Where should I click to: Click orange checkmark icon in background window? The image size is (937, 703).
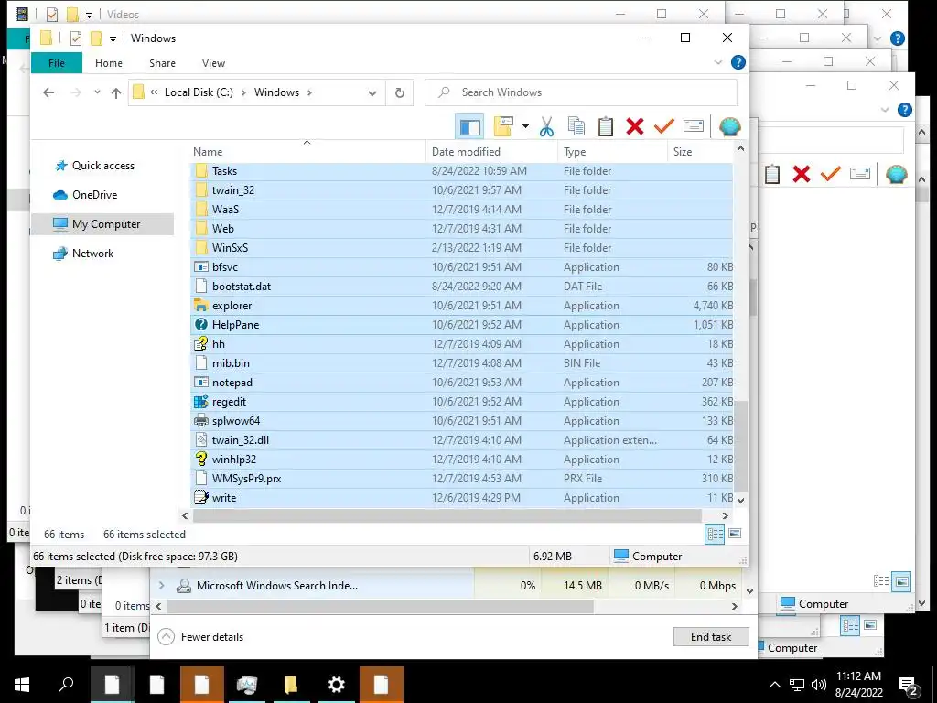coord(831,174)
